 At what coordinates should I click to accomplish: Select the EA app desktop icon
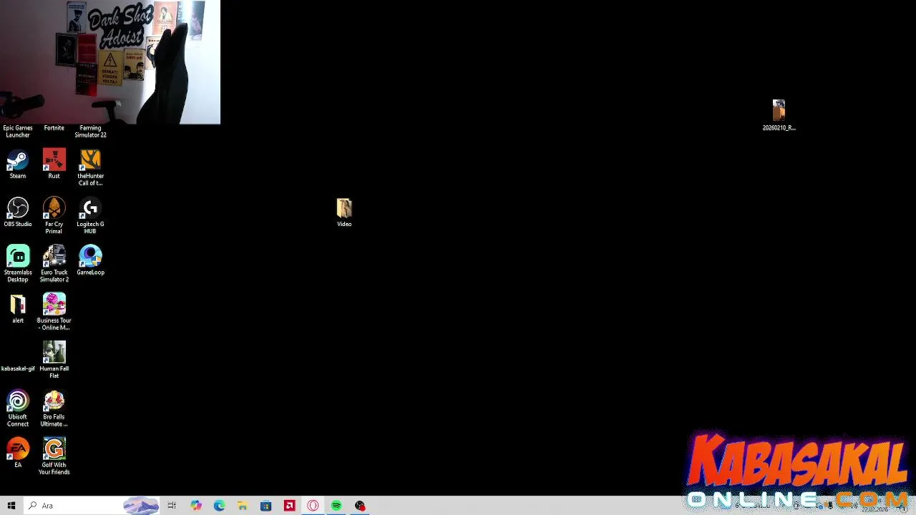[18, 453]
